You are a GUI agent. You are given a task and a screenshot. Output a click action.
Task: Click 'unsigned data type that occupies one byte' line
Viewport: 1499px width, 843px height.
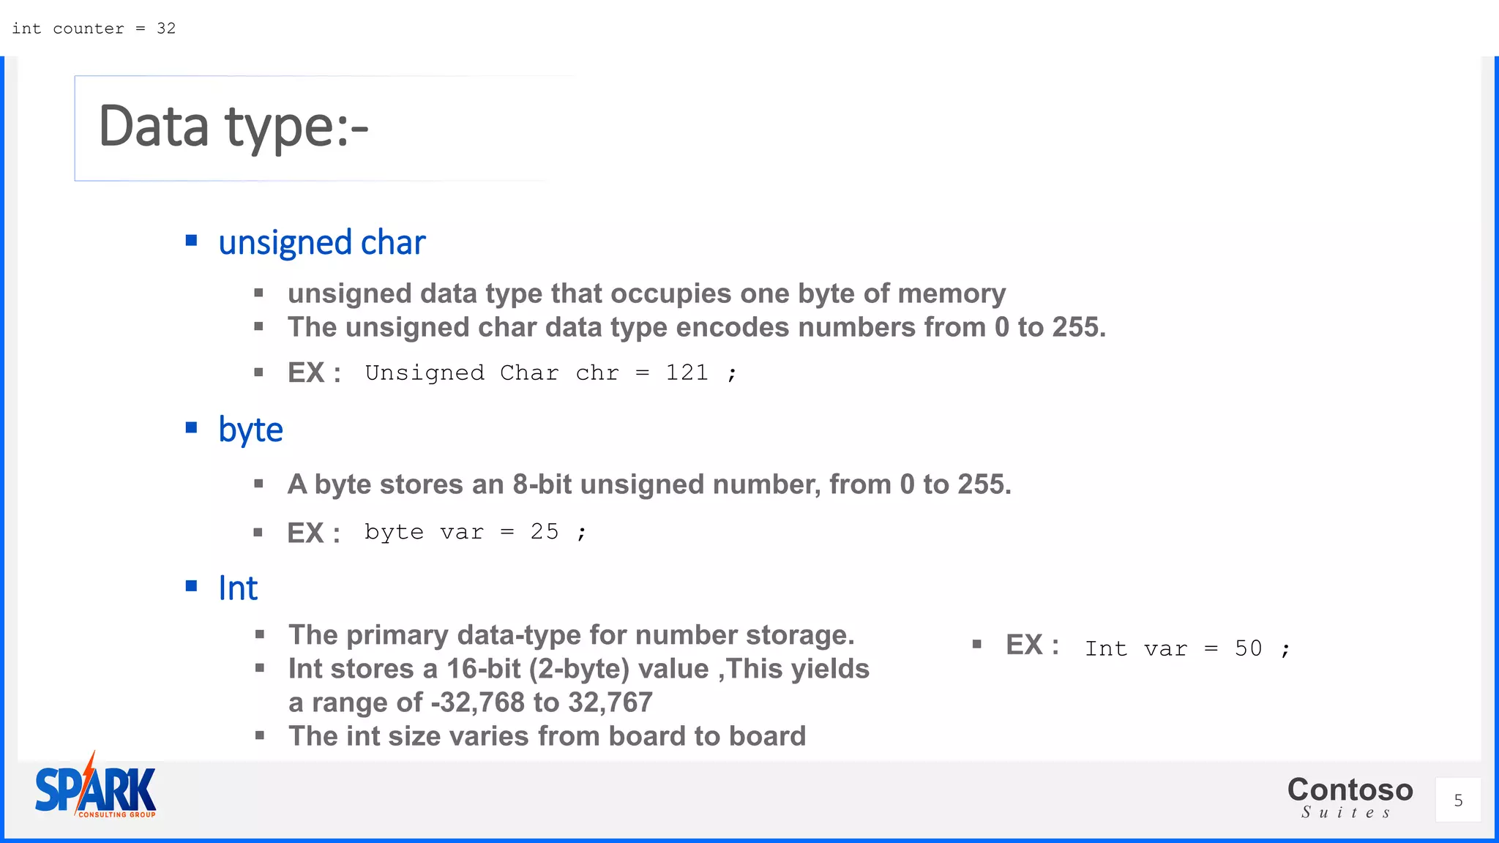646,293
